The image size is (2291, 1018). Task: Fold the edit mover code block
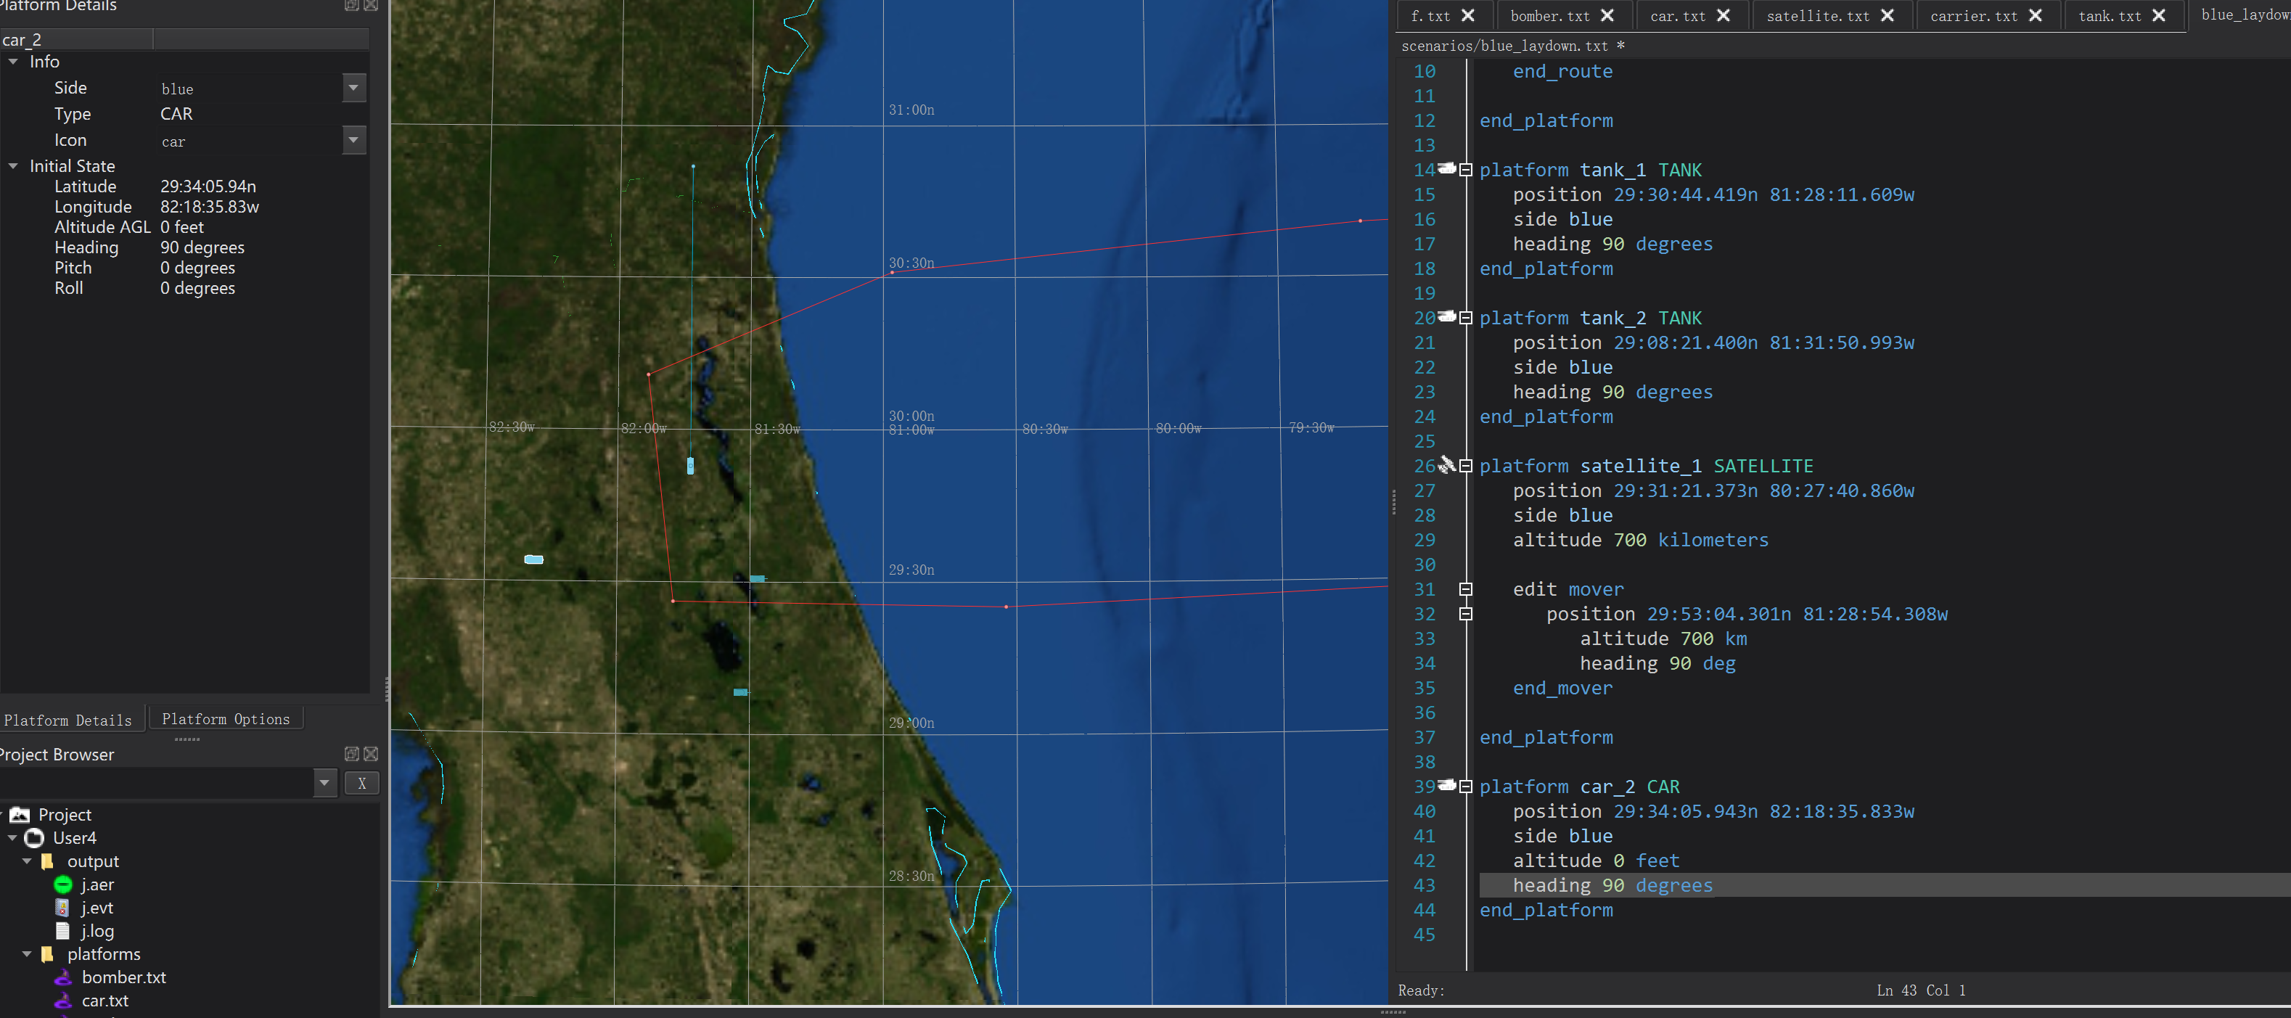pos(1466,588)
